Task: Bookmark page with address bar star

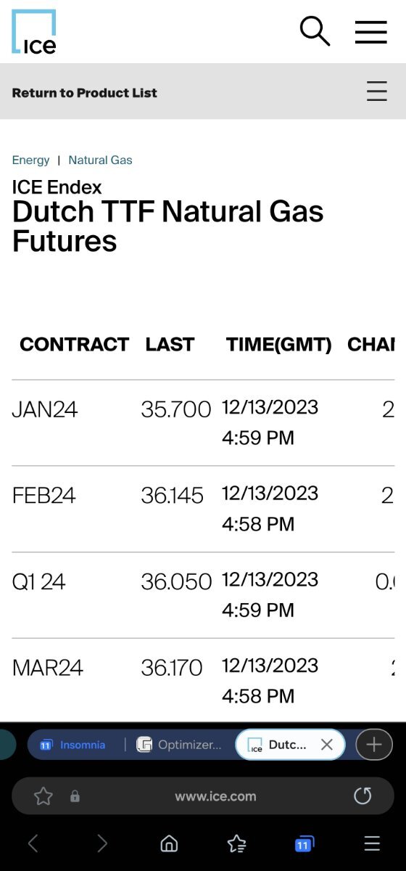Action: 43,796
